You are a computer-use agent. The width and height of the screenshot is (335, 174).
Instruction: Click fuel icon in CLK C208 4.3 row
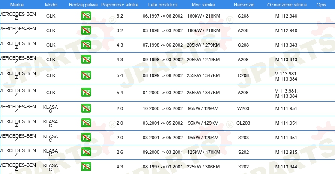[86, 45]
